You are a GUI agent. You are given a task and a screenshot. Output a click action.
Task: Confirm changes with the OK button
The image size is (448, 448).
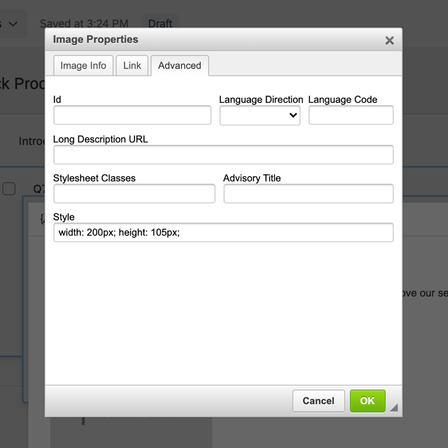pyautogui.click(x=367, y=401)
